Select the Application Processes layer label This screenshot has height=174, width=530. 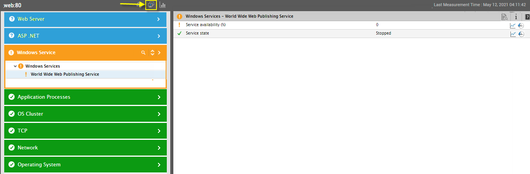[44, 97]
